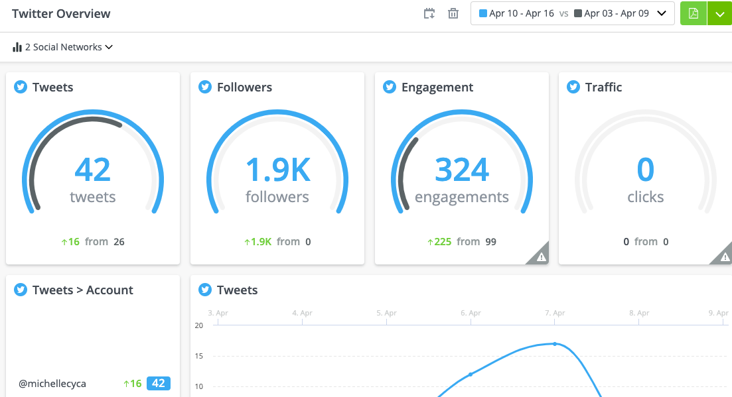Expand the 2 Social Networks selector
The image size is (732, 397).
pyautogui.click(x=62, y=47)
